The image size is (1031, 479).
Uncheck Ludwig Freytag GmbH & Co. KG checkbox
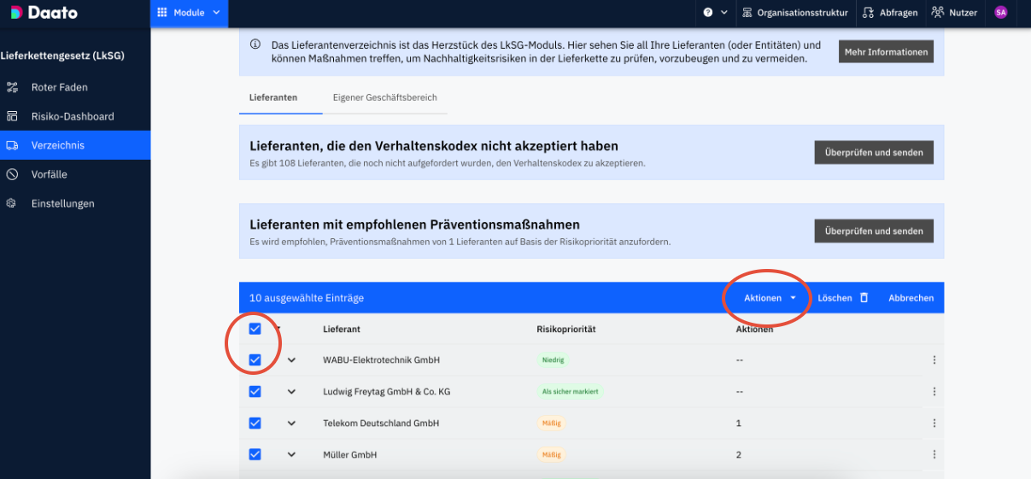[x=255, y=391]
